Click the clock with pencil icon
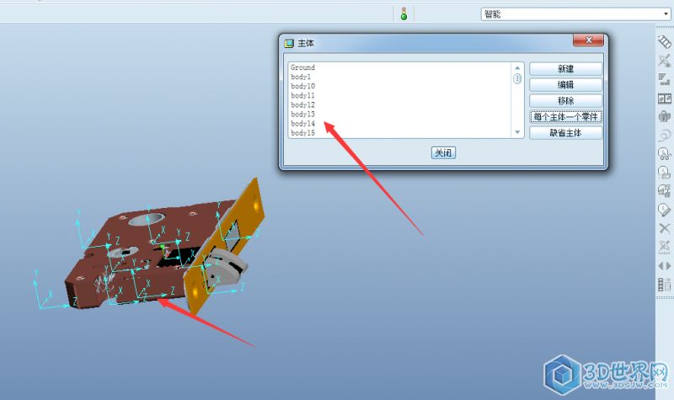 pos(664,210)
